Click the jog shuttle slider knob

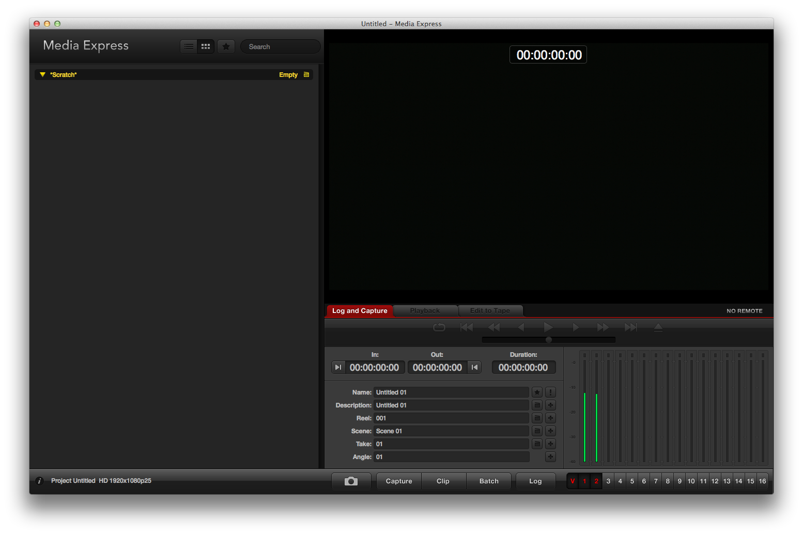click(x=549, y=340)
